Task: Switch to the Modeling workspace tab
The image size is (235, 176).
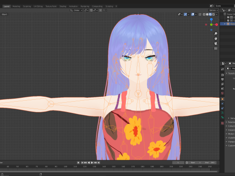Action: tap(16, 6)
